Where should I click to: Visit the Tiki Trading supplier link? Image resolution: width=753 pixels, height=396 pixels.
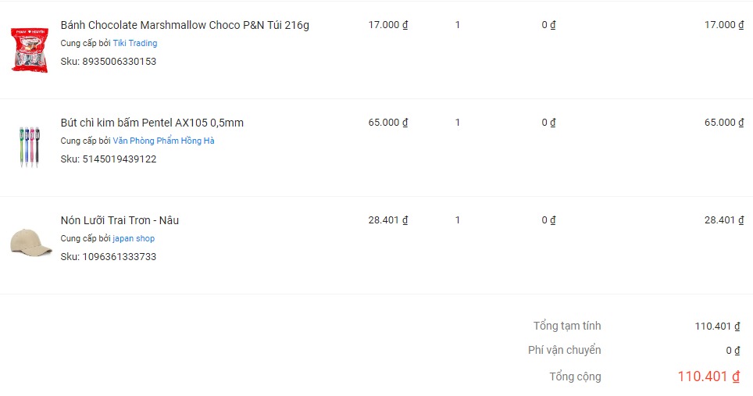click(135, 44)
